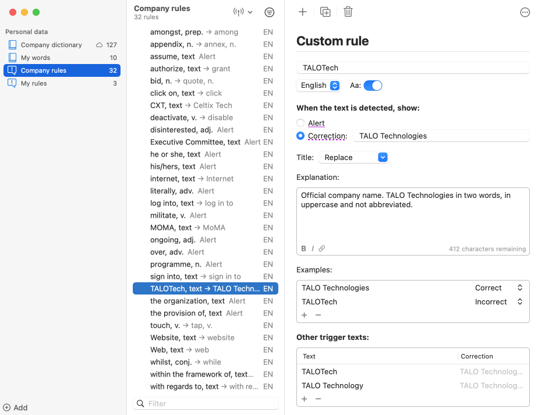Click the Add button in the sidebar
This screenshot has height=415, width=538.
16,407
